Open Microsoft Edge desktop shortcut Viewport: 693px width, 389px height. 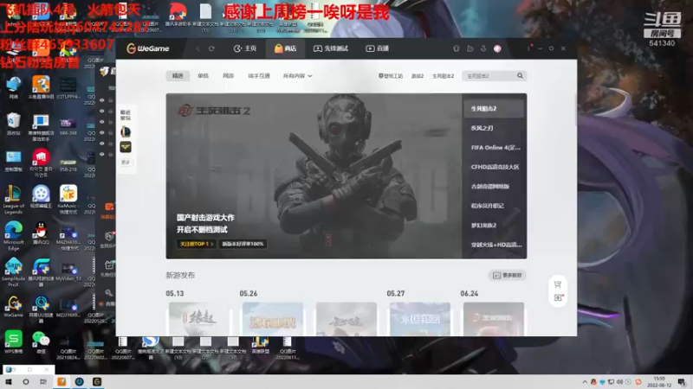pos(13,236)
